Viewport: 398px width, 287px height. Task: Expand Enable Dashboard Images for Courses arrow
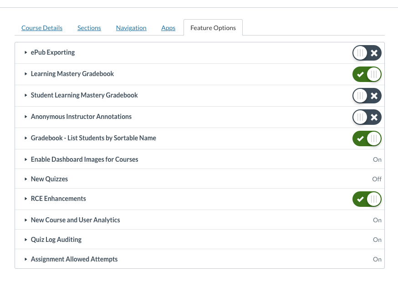click(26, 159)
